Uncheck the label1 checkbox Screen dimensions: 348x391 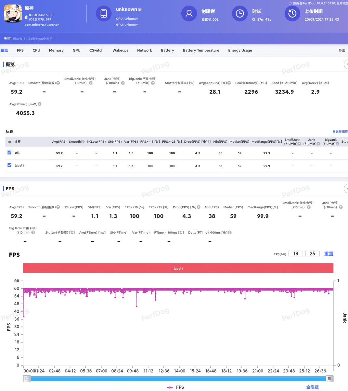point(9,165)
